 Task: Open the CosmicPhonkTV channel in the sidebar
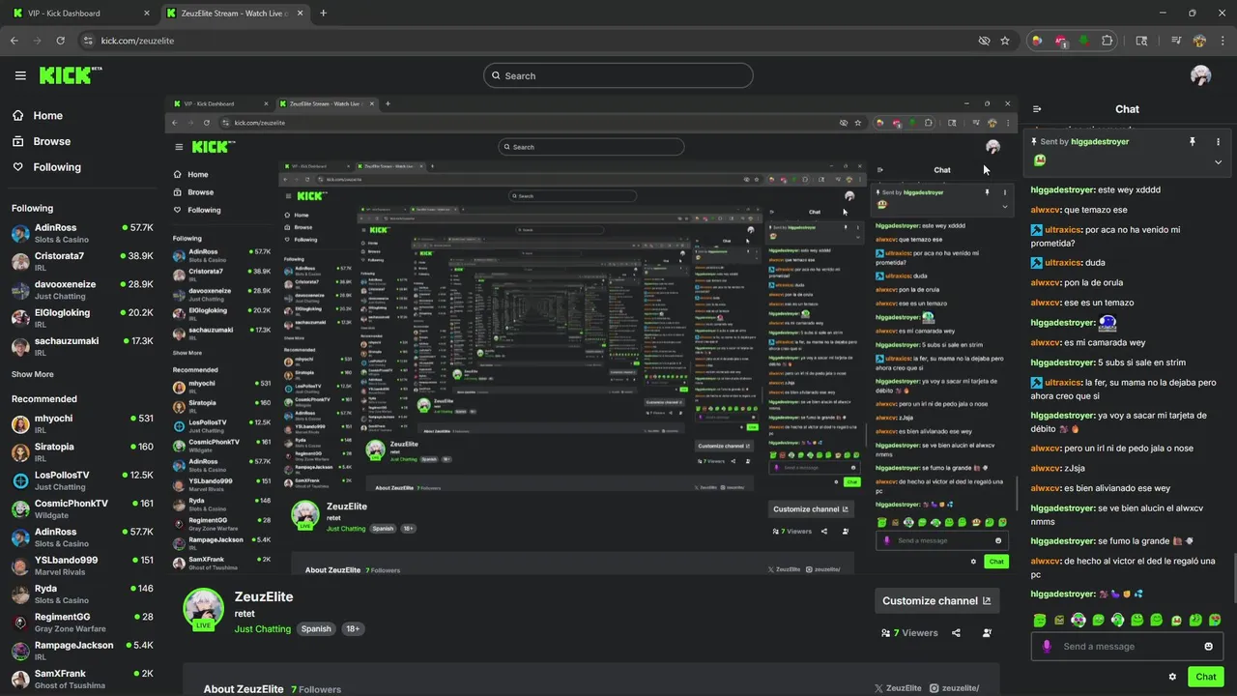click(82, 508)
